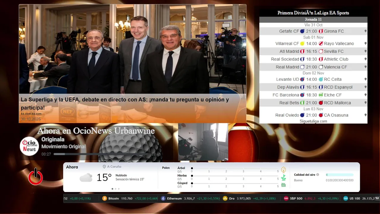Click the TradingView logo in ticker
Screen dimensions: 380x214
tap(377, 198)
